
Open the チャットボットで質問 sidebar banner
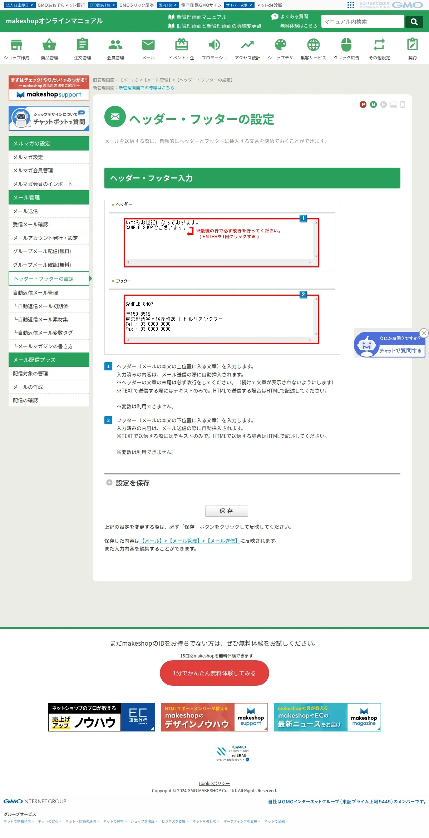[49, 118]
